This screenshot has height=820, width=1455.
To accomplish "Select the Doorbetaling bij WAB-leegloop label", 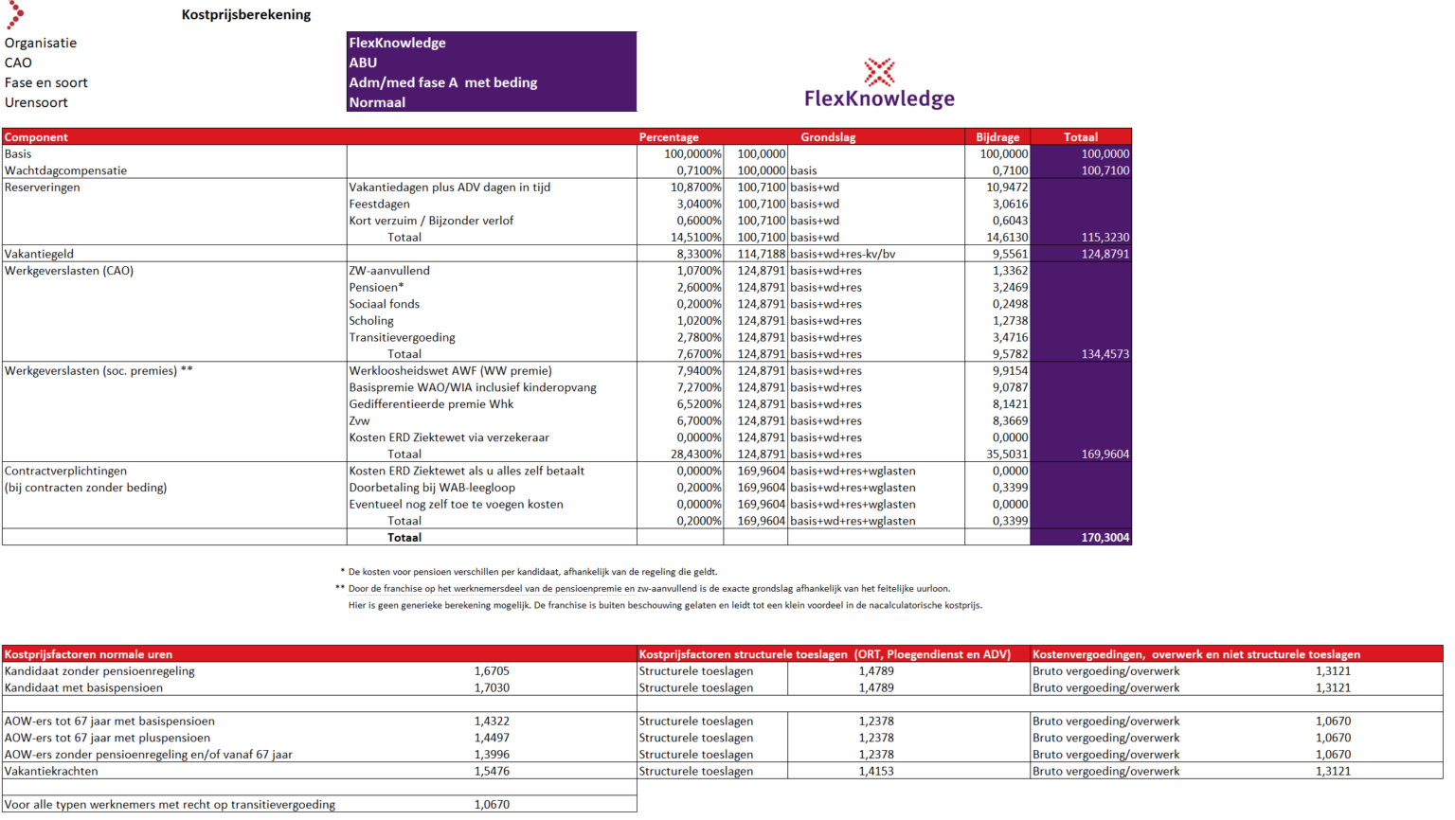I will click(432, 488).
